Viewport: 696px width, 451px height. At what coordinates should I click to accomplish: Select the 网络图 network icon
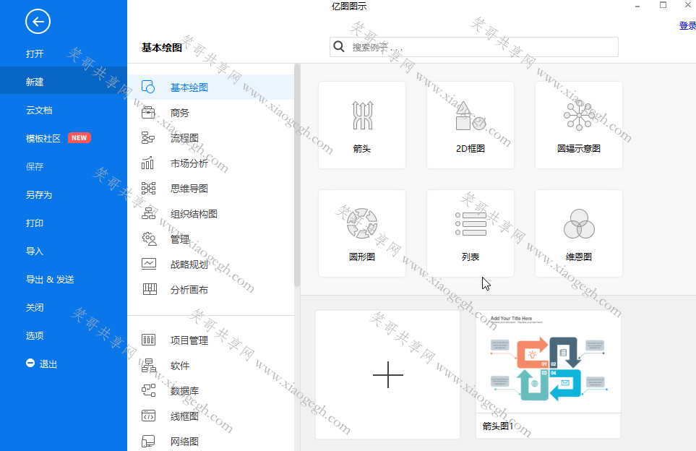pyautogui.click(x=148, y=441)
